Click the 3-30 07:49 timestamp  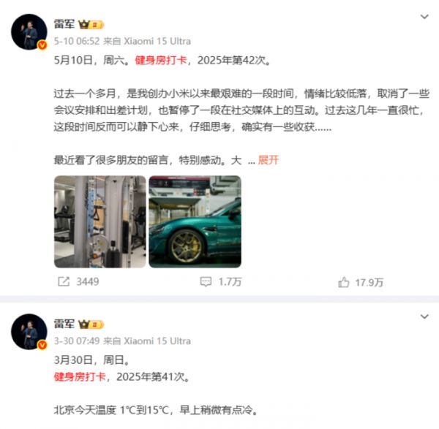77,341
